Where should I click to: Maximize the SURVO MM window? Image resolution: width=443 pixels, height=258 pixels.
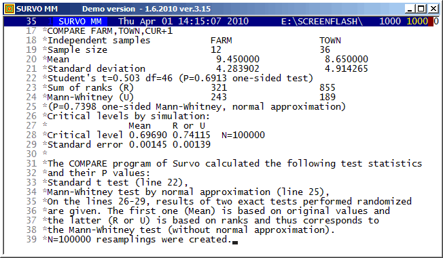tap(421, 9)
